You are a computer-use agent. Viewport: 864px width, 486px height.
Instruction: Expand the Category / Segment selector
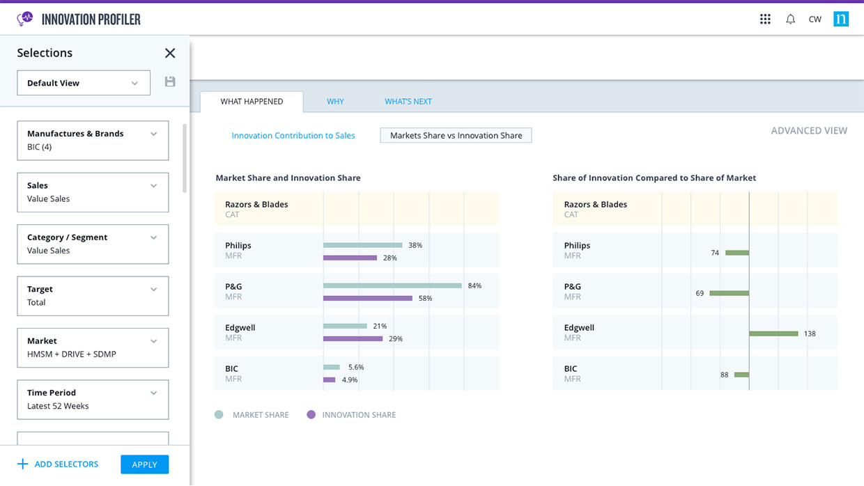(x=93, y=244)
